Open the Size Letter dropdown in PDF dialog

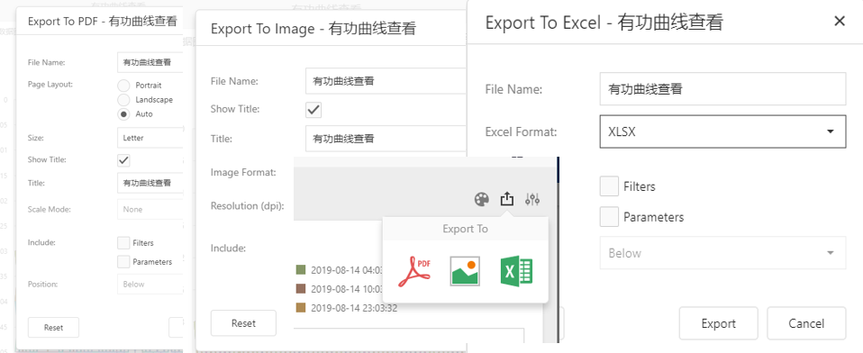(150, 138)
